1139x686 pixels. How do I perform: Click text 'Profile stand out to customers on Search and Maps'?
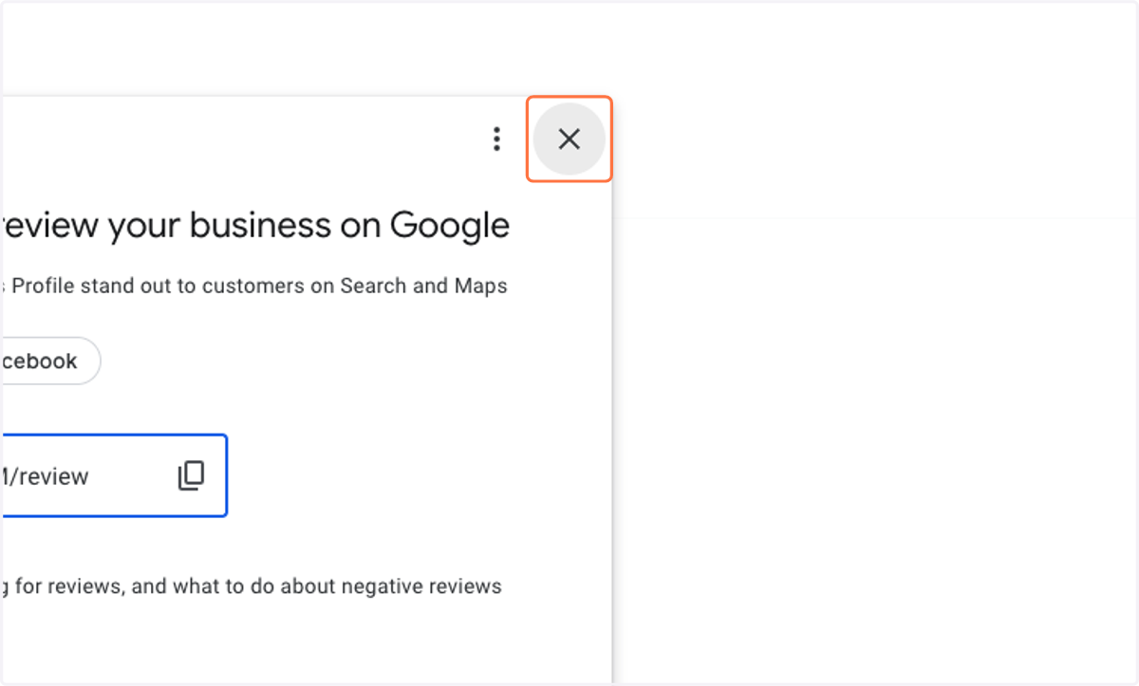click(259, 286)
